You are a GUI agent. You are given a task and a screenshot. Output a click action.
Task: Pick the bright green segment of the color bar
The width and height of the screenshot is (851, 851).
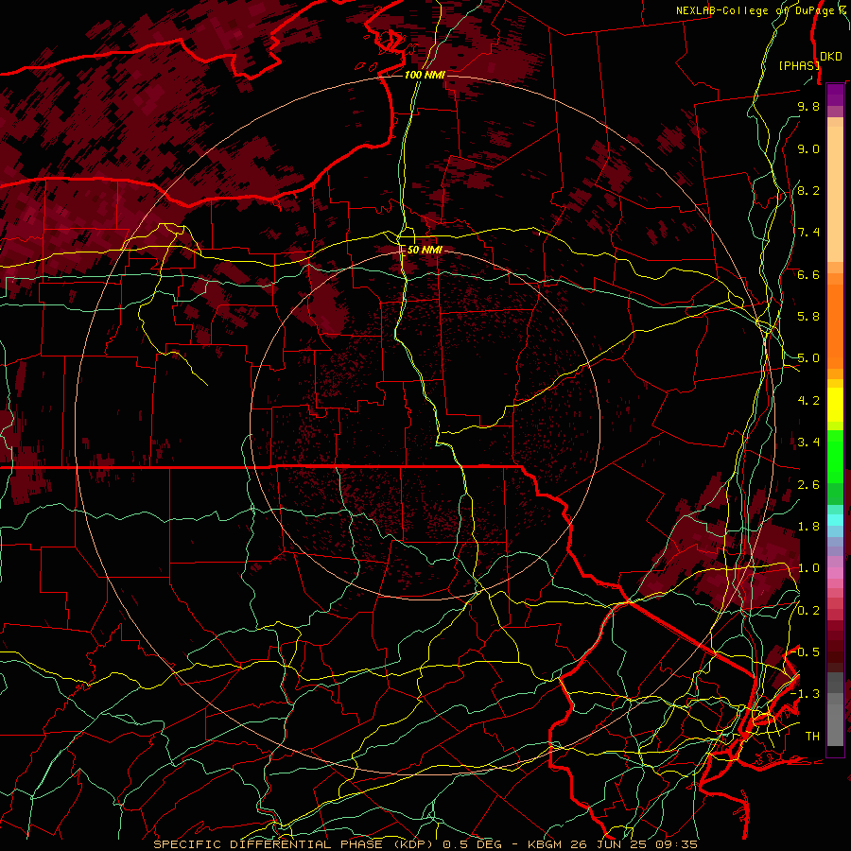(835, 456)
